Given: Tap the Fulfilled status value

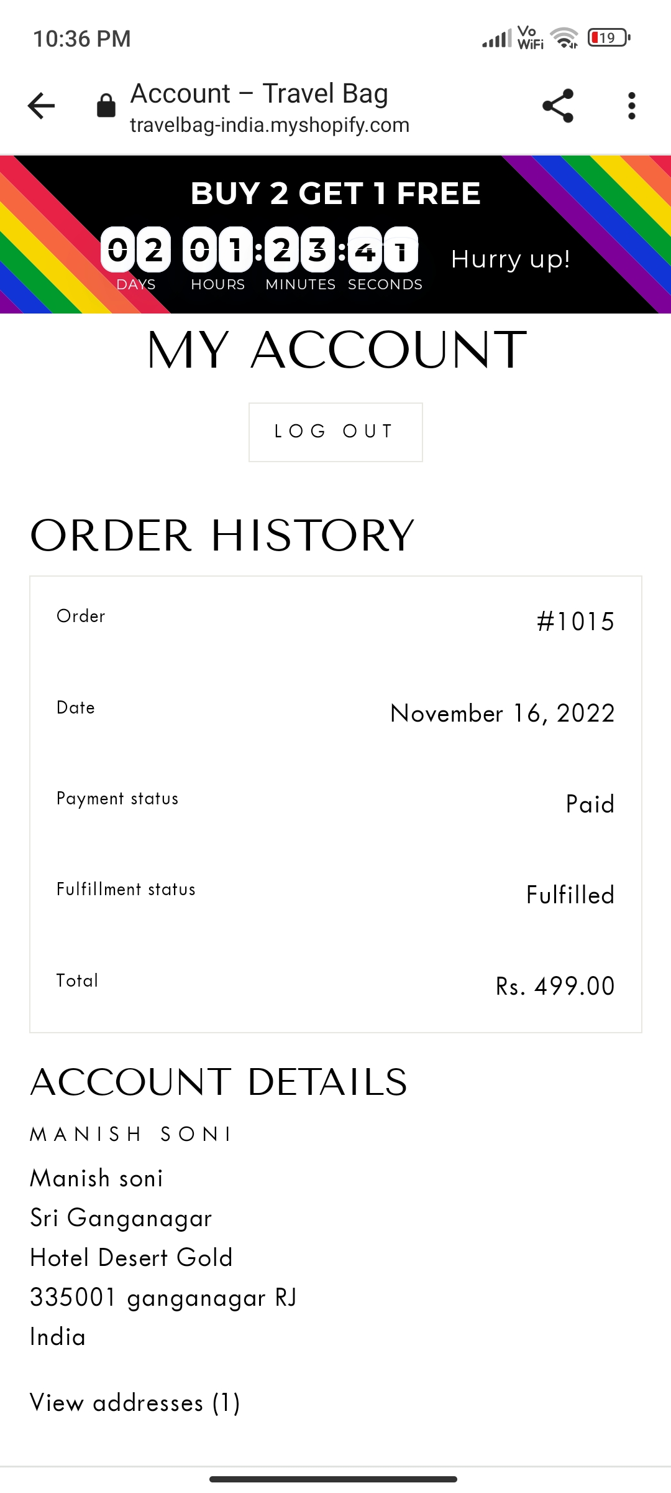Looking at the screenshot, I should click(x=570, y=895).
